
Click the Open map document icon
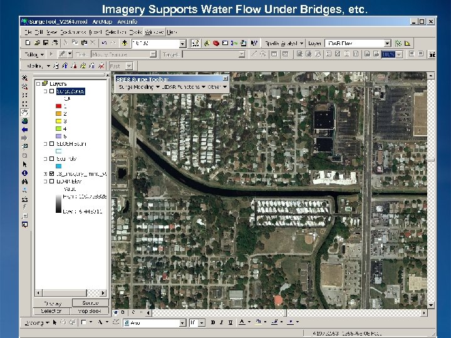pyautogui.click(x=37, y=43)
